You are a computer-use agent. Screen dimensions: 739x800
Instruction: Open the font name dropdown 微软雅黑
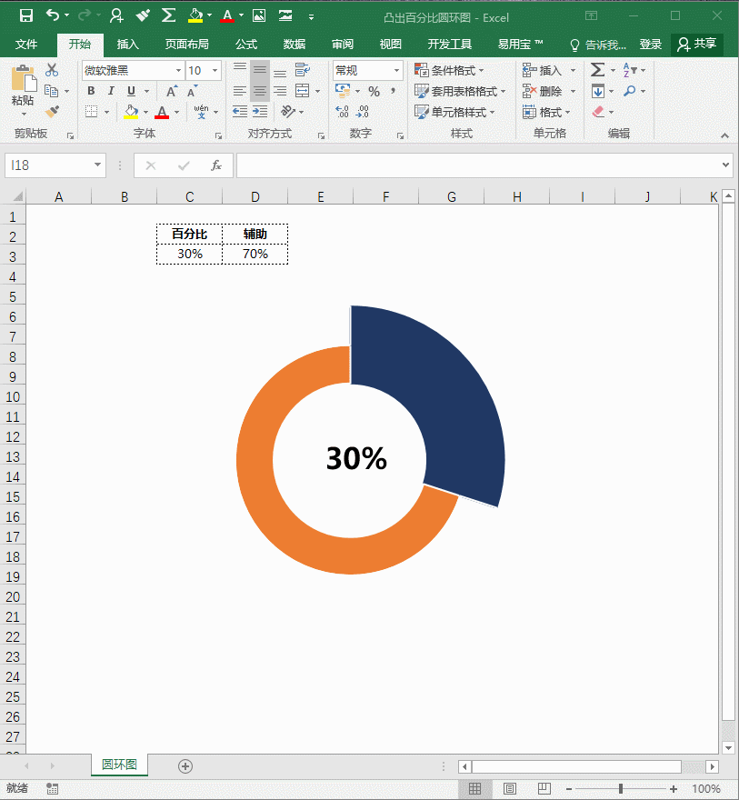tap(178, 70)
